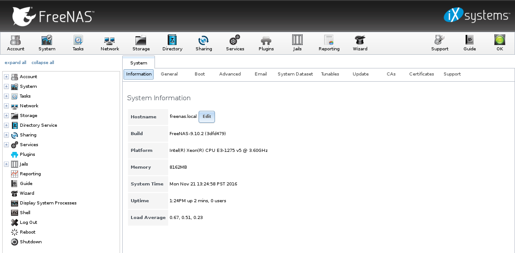Expand the Jails node in sidebar
The width and height of the screenshot is (515, 253).
click(x=6, y=164)
